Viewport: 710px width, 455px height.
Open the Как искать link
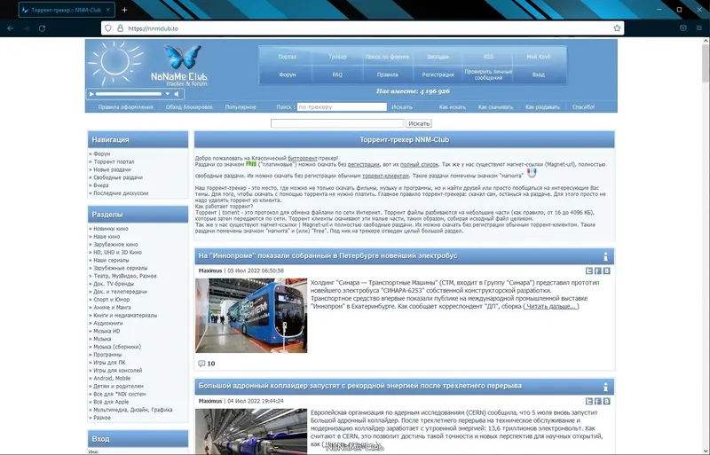tap(453, 107)
